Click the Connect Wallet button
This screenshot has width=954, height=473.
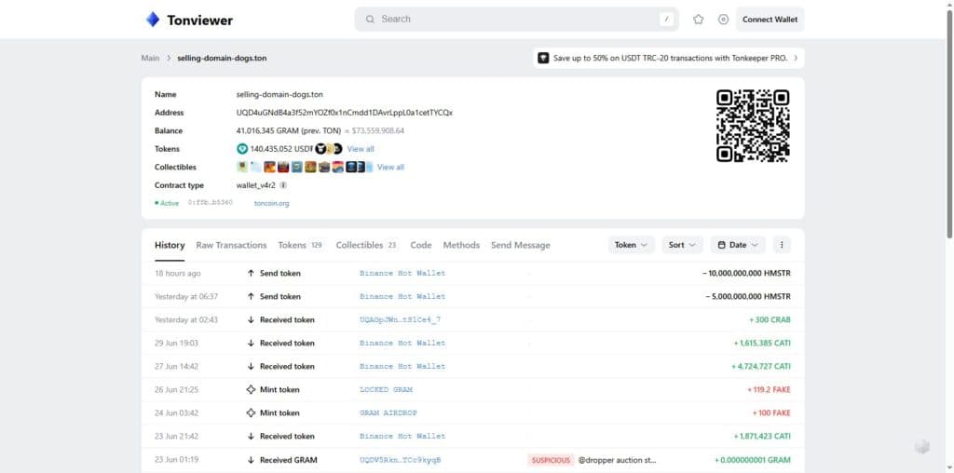point(770,20)
